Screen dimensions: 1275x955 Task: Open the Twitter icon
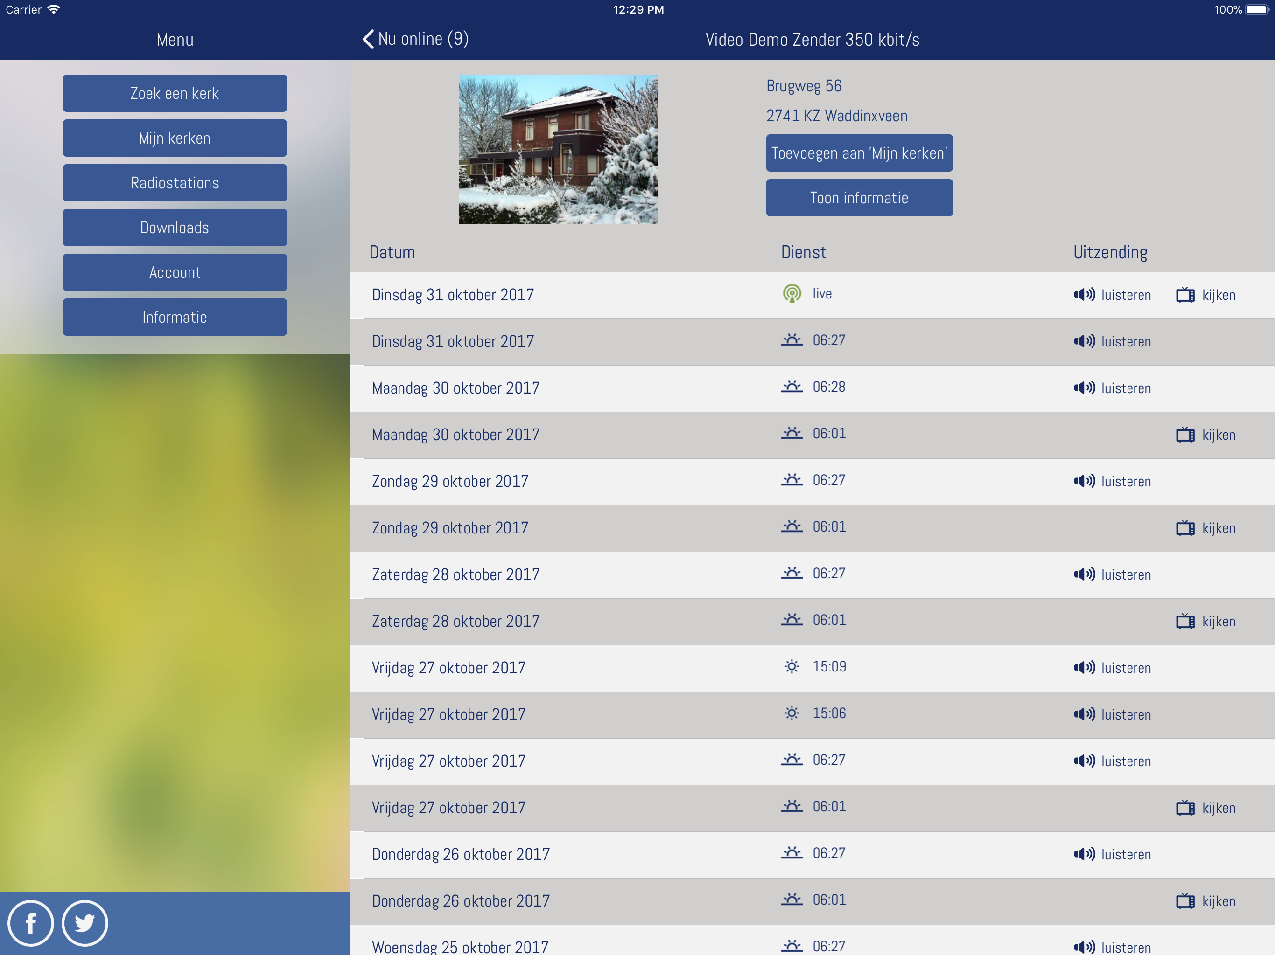(x=85, y=923)
